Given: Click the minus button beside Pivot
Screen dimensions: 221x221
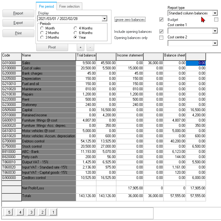Looking at the screenshot, I should 90,47.
